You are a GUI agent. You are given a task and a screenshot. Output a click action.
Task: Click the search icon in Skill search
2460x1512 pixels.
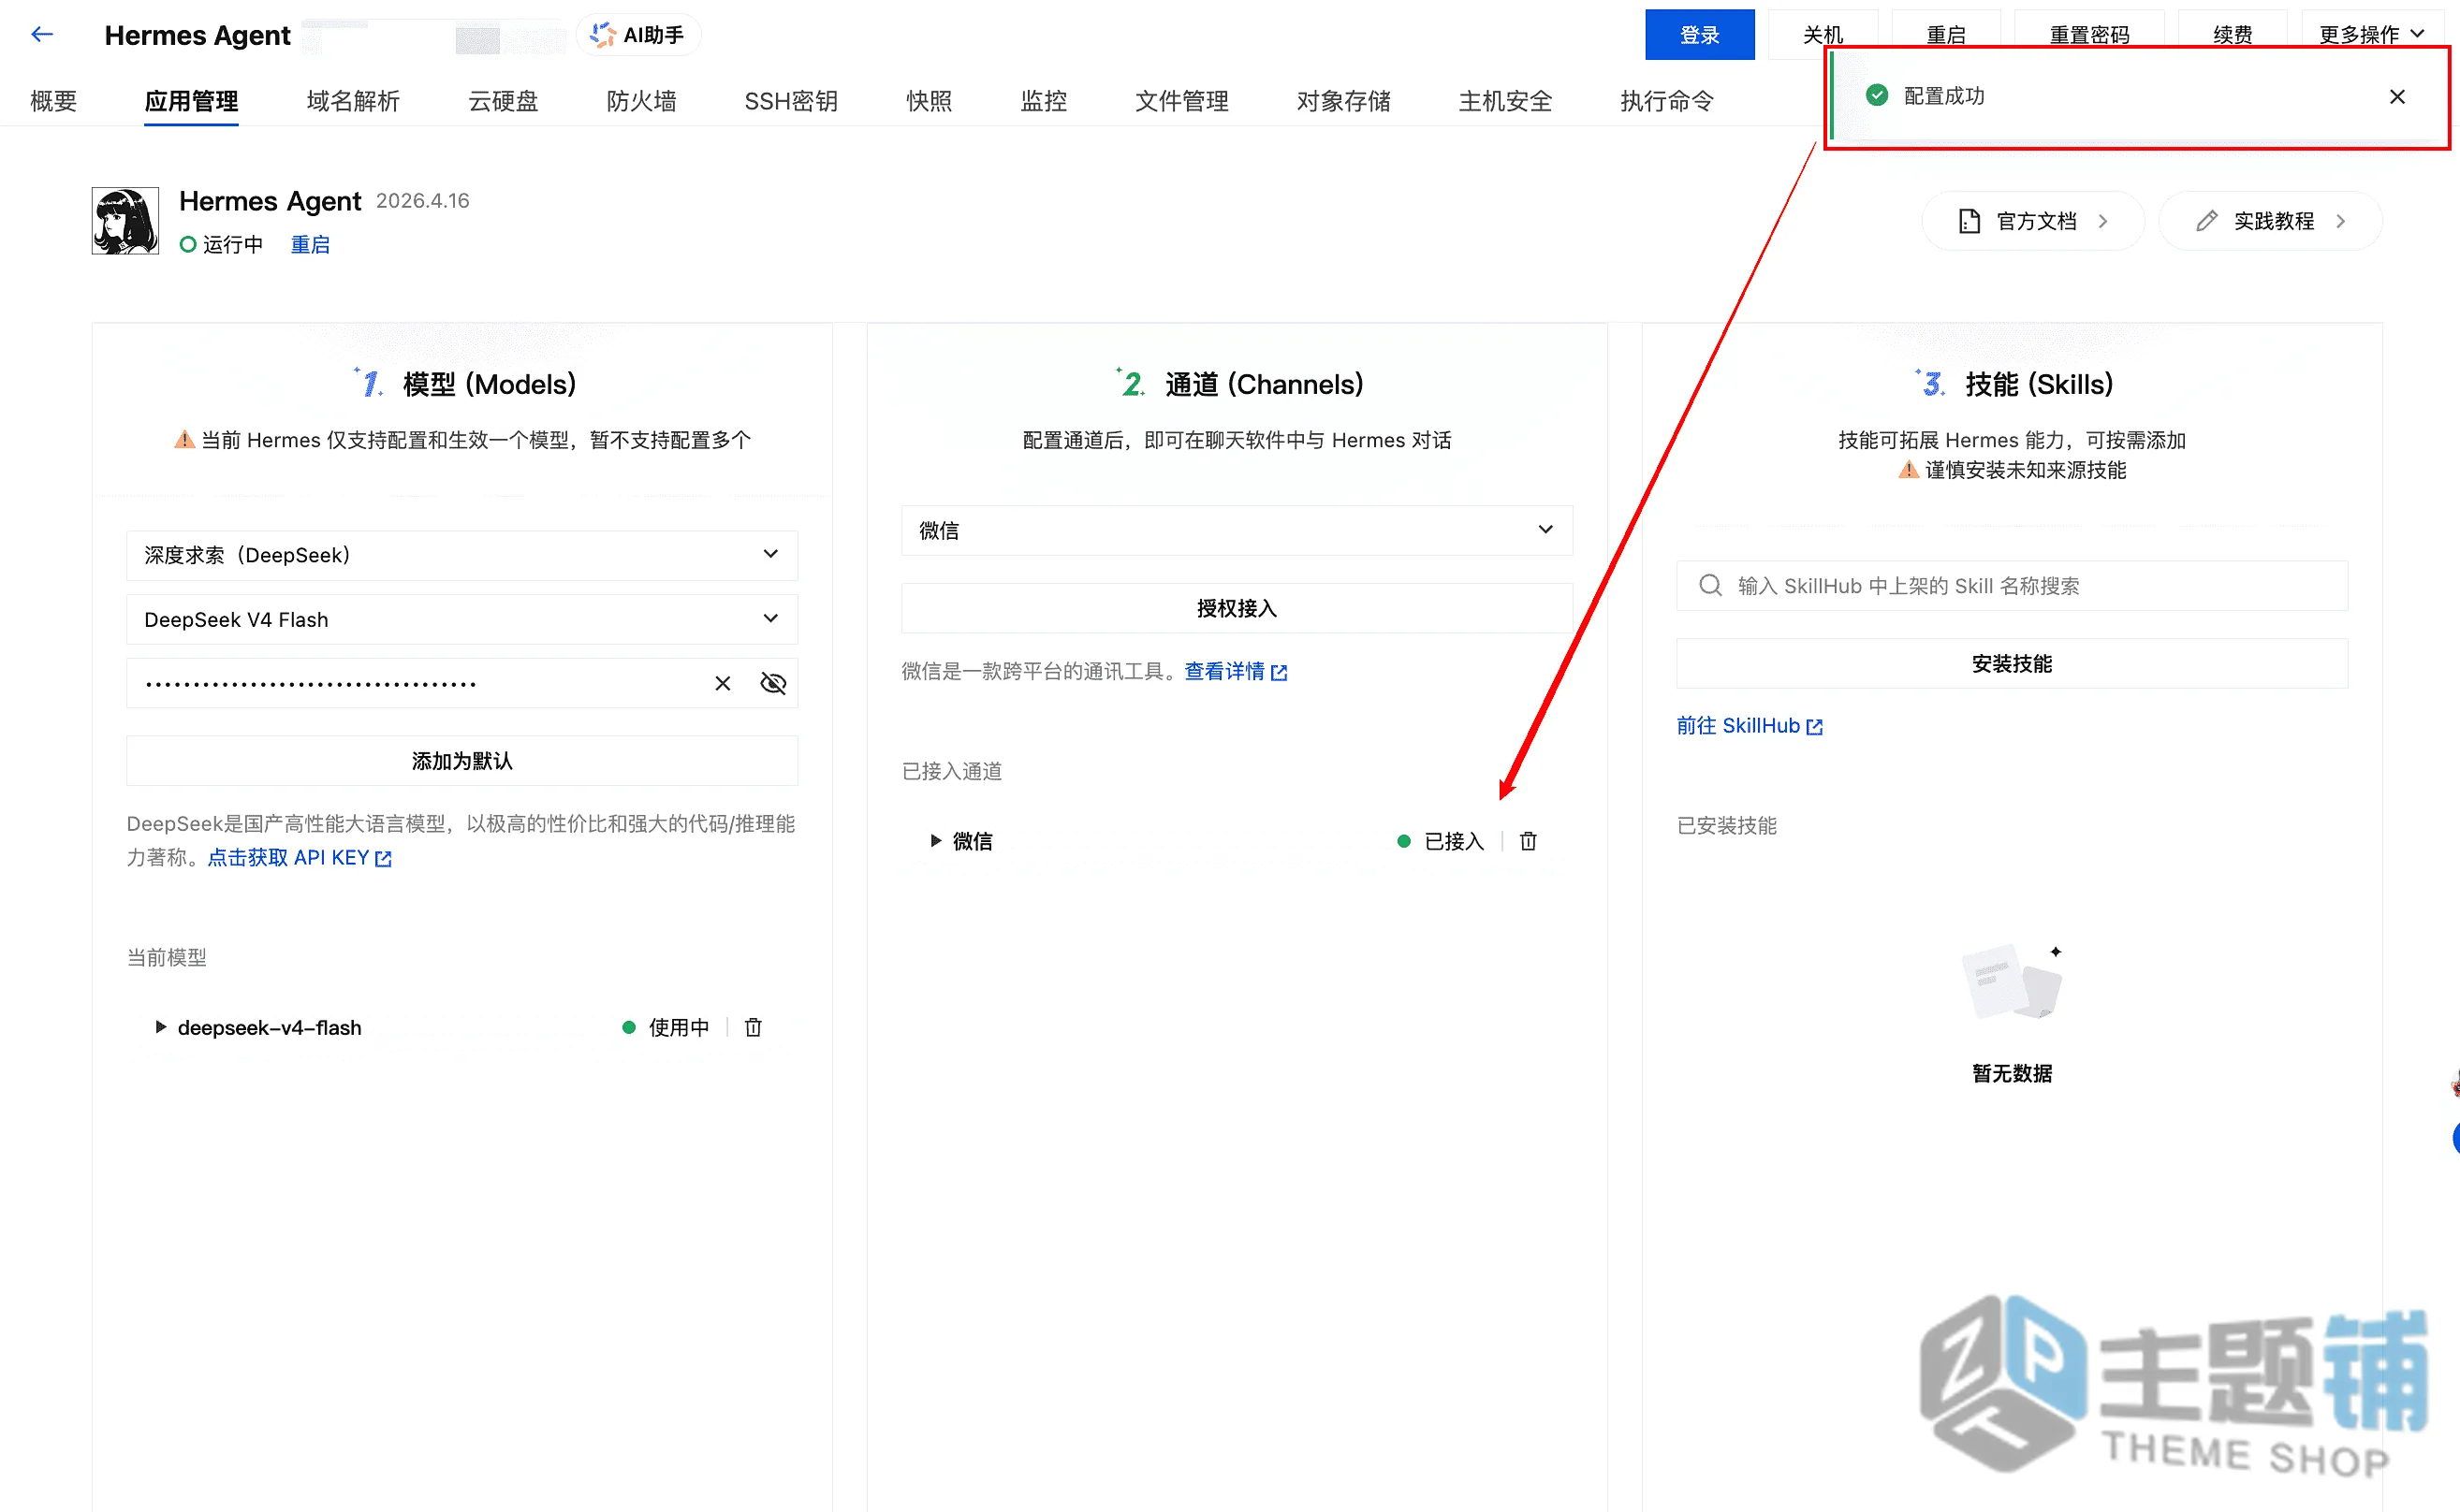[1711, 586]
